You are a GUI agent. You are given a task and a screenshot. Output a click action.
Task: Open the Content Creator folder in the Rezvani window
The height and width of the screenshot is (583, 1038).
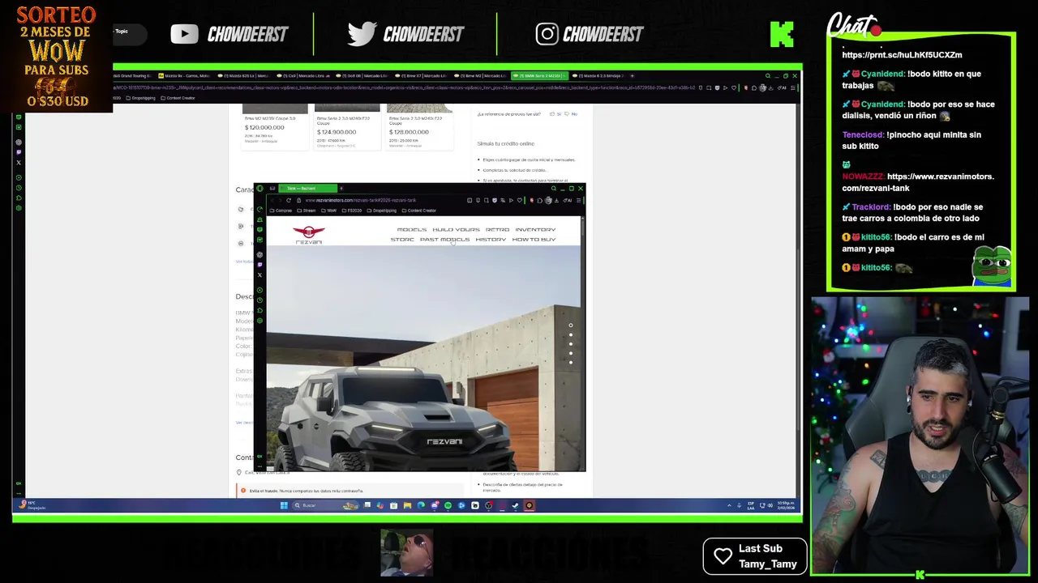point(419,211)
